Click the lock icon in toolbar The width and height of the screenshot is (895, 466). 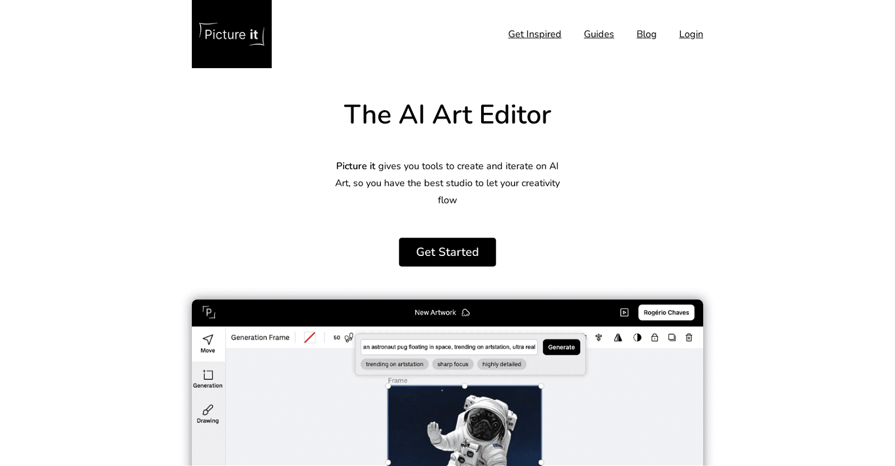pyautogui.click(x=654, y=337)
